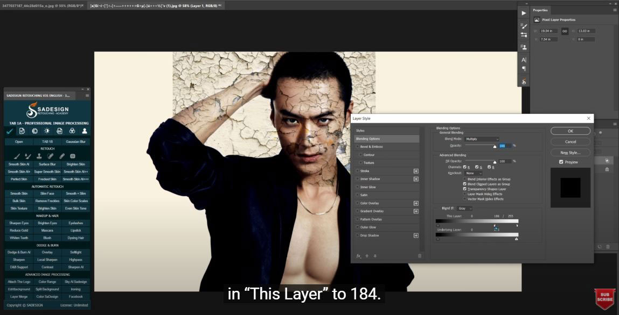This screenshot has width=619, height=315.
Task: Enable the Bevel & Emboss checkbox
Action: pyautogui.click(x=357, y=147)
